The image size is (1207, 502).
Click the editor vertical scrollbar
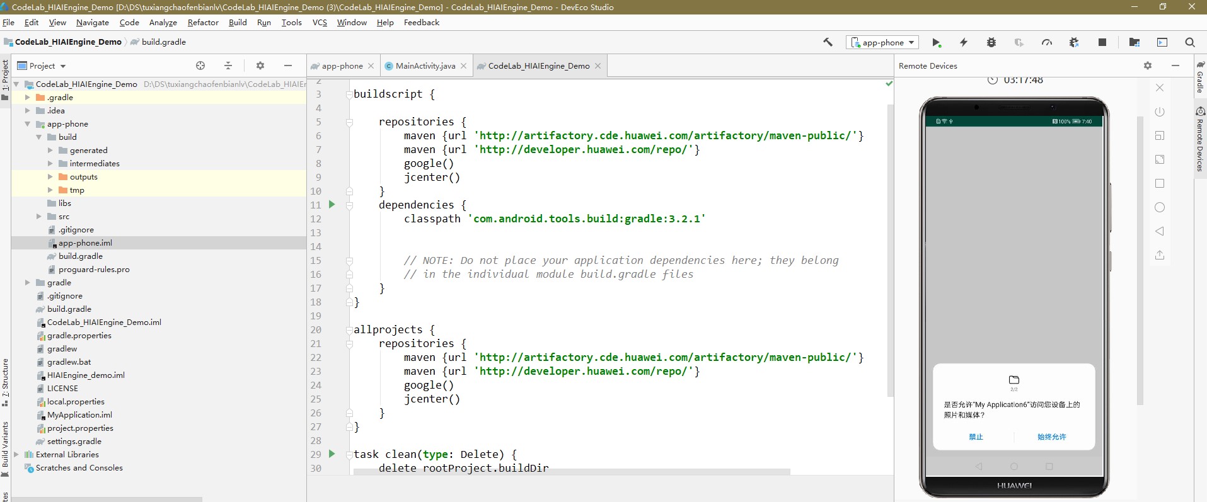click(x=890, y=250)
